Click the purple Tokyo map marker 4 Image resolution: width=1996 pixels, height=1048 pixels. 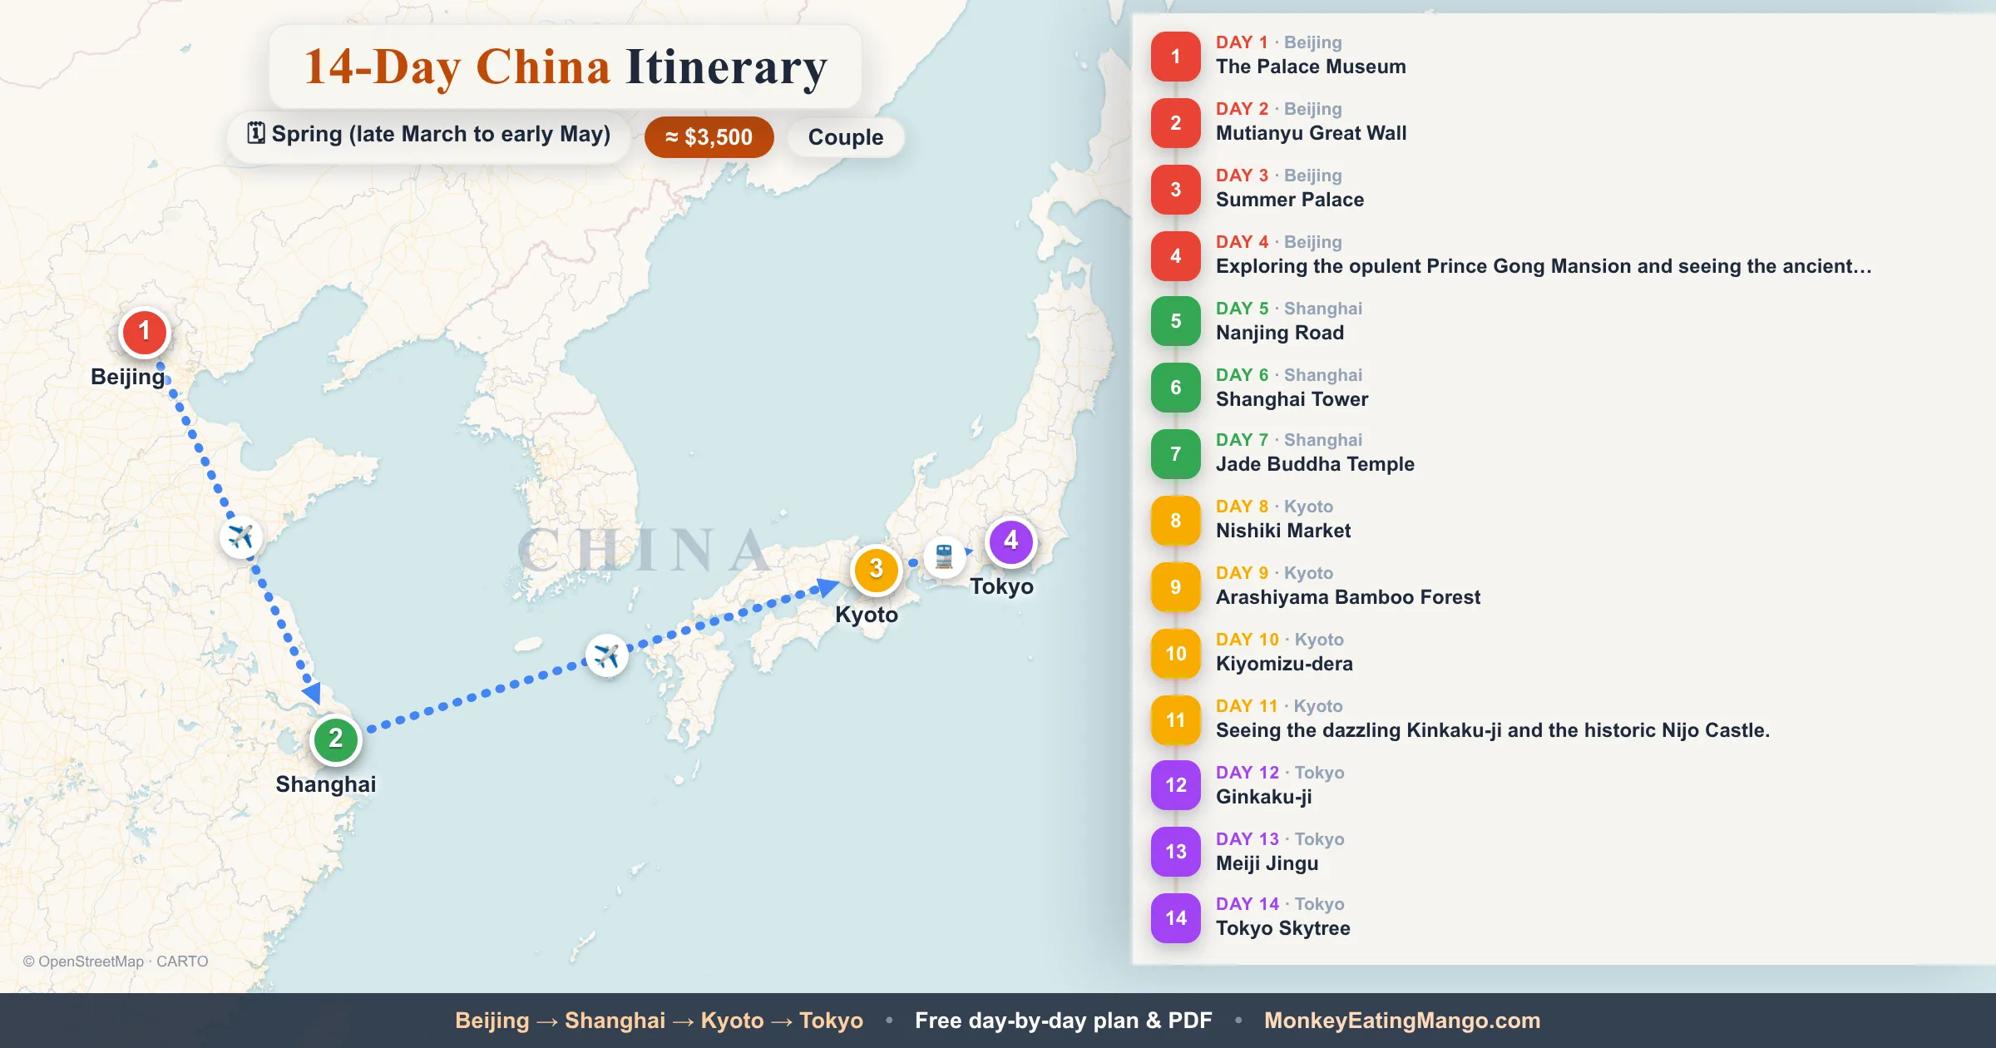pyautogui.click(x=1010, y=541)
